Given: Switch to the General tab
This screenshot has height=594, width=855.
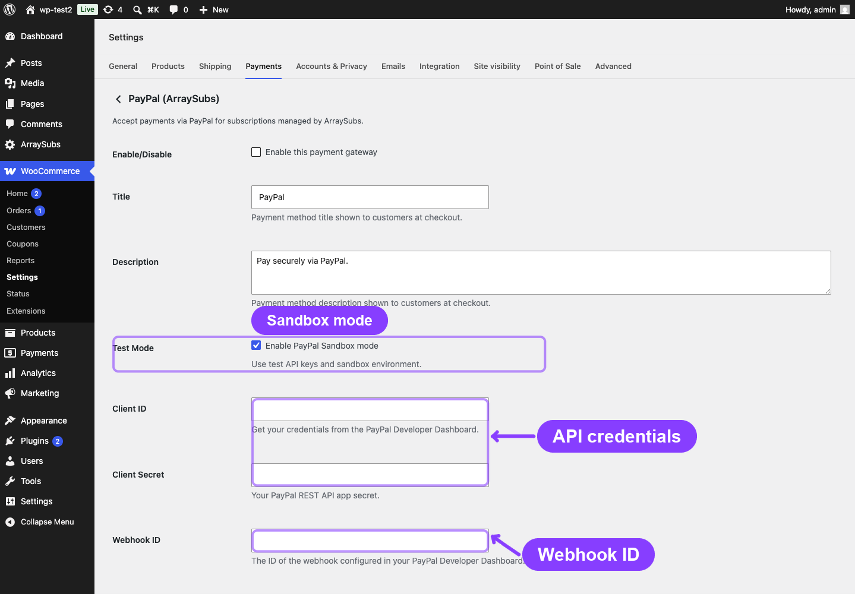Looking at the screenshot, I should 123,67.
